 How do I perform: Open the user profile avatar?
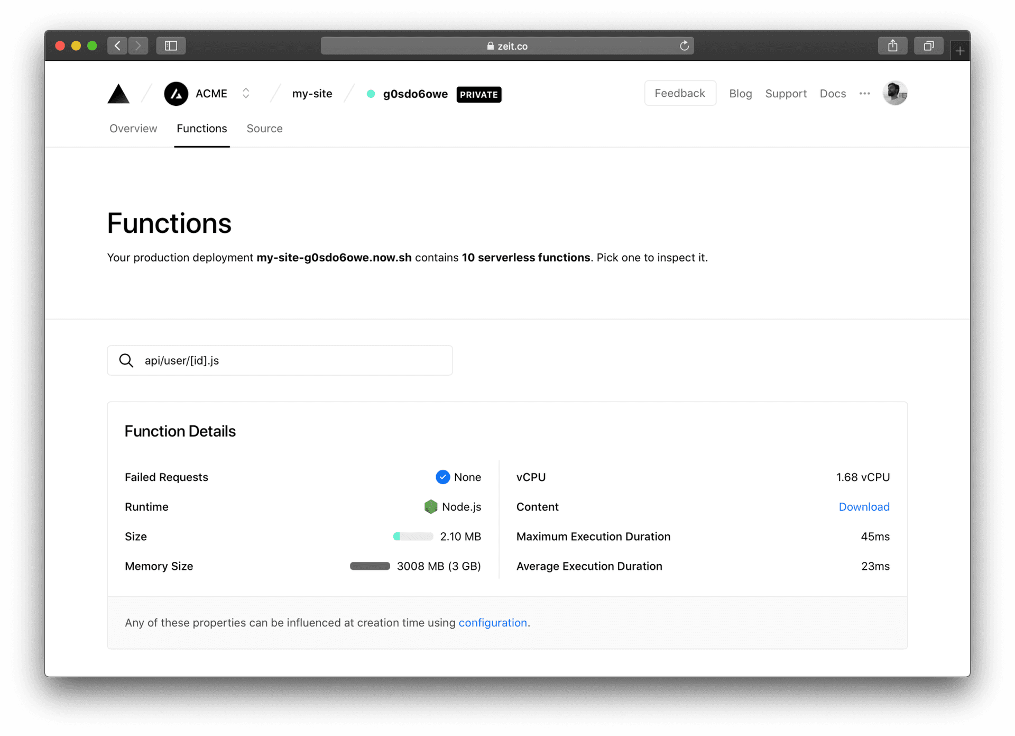(x=894, y=94)
